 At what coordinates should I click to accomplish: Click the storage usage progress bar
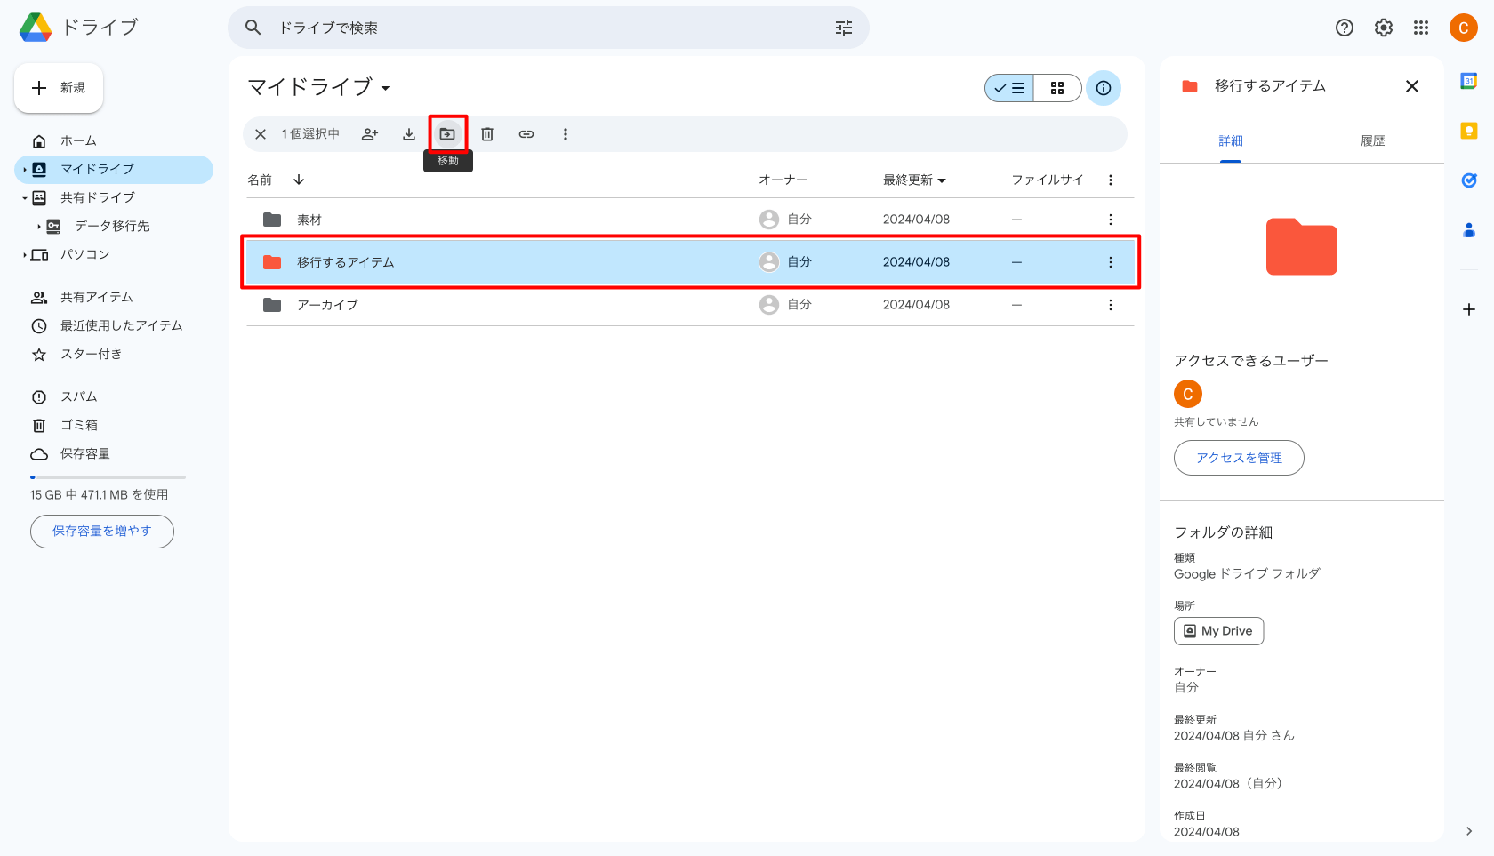(x=108, y=477)
